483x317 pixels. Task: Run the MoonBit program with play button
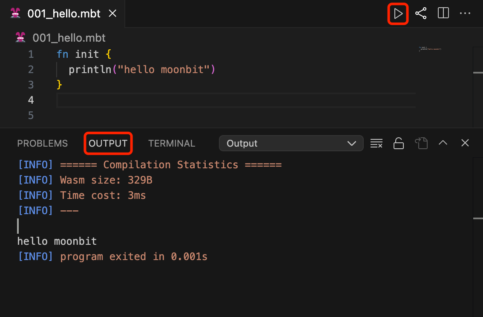click(398, 14)
